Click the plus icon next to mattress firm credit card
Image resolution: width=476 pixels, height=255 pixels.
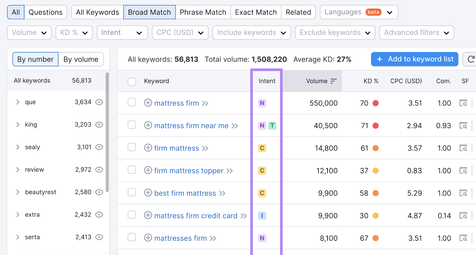pyautogui.click(x=148, y=215)
